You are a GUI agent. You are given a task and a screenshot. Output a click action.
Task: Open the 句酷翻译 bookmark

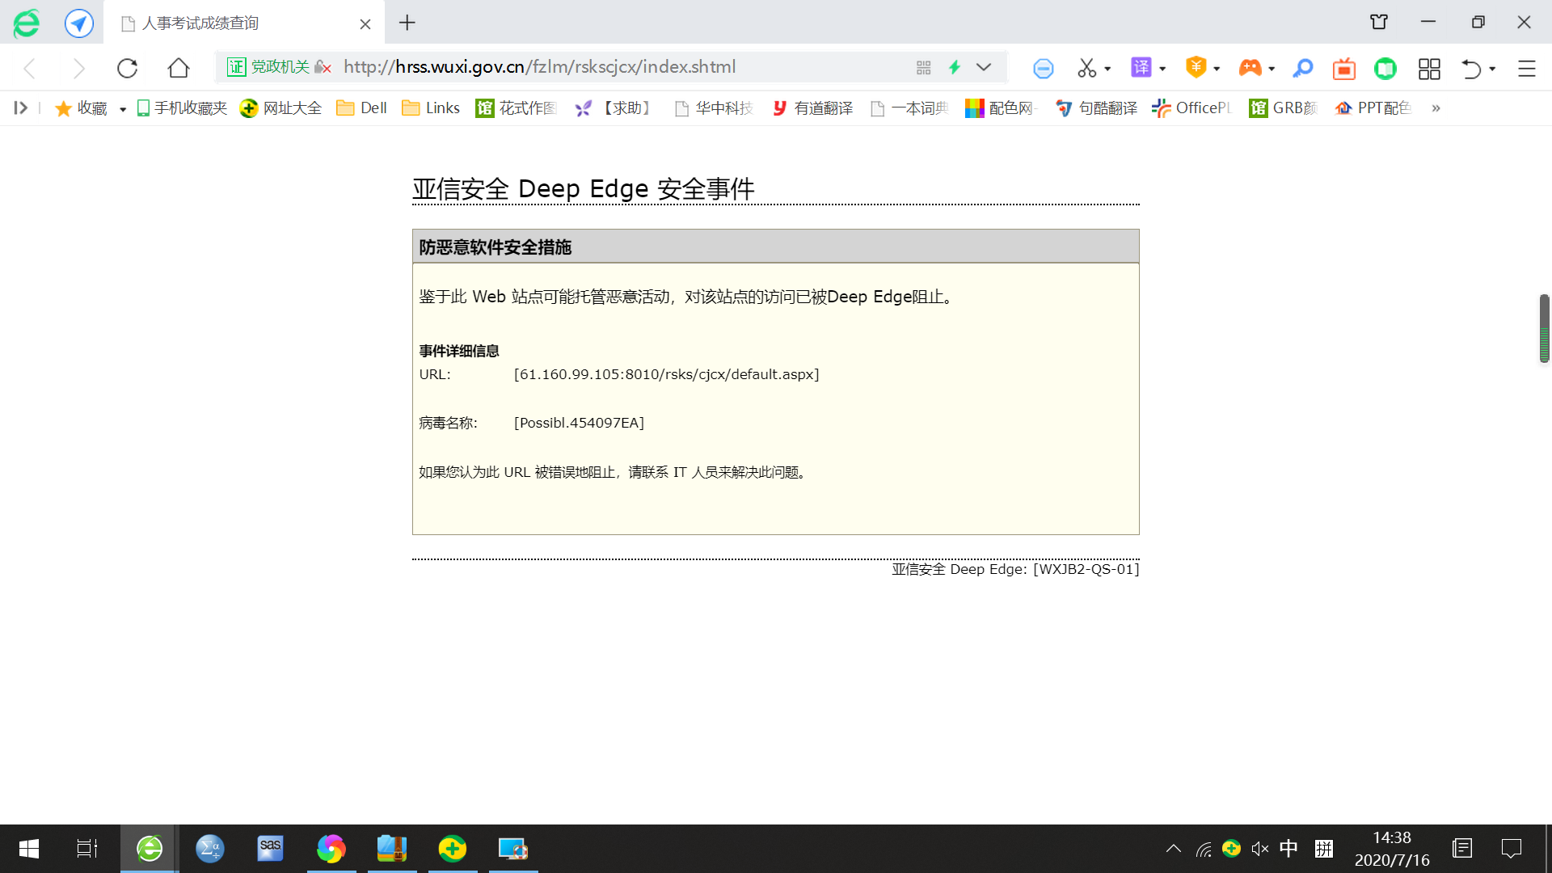tap(1097, 108)
